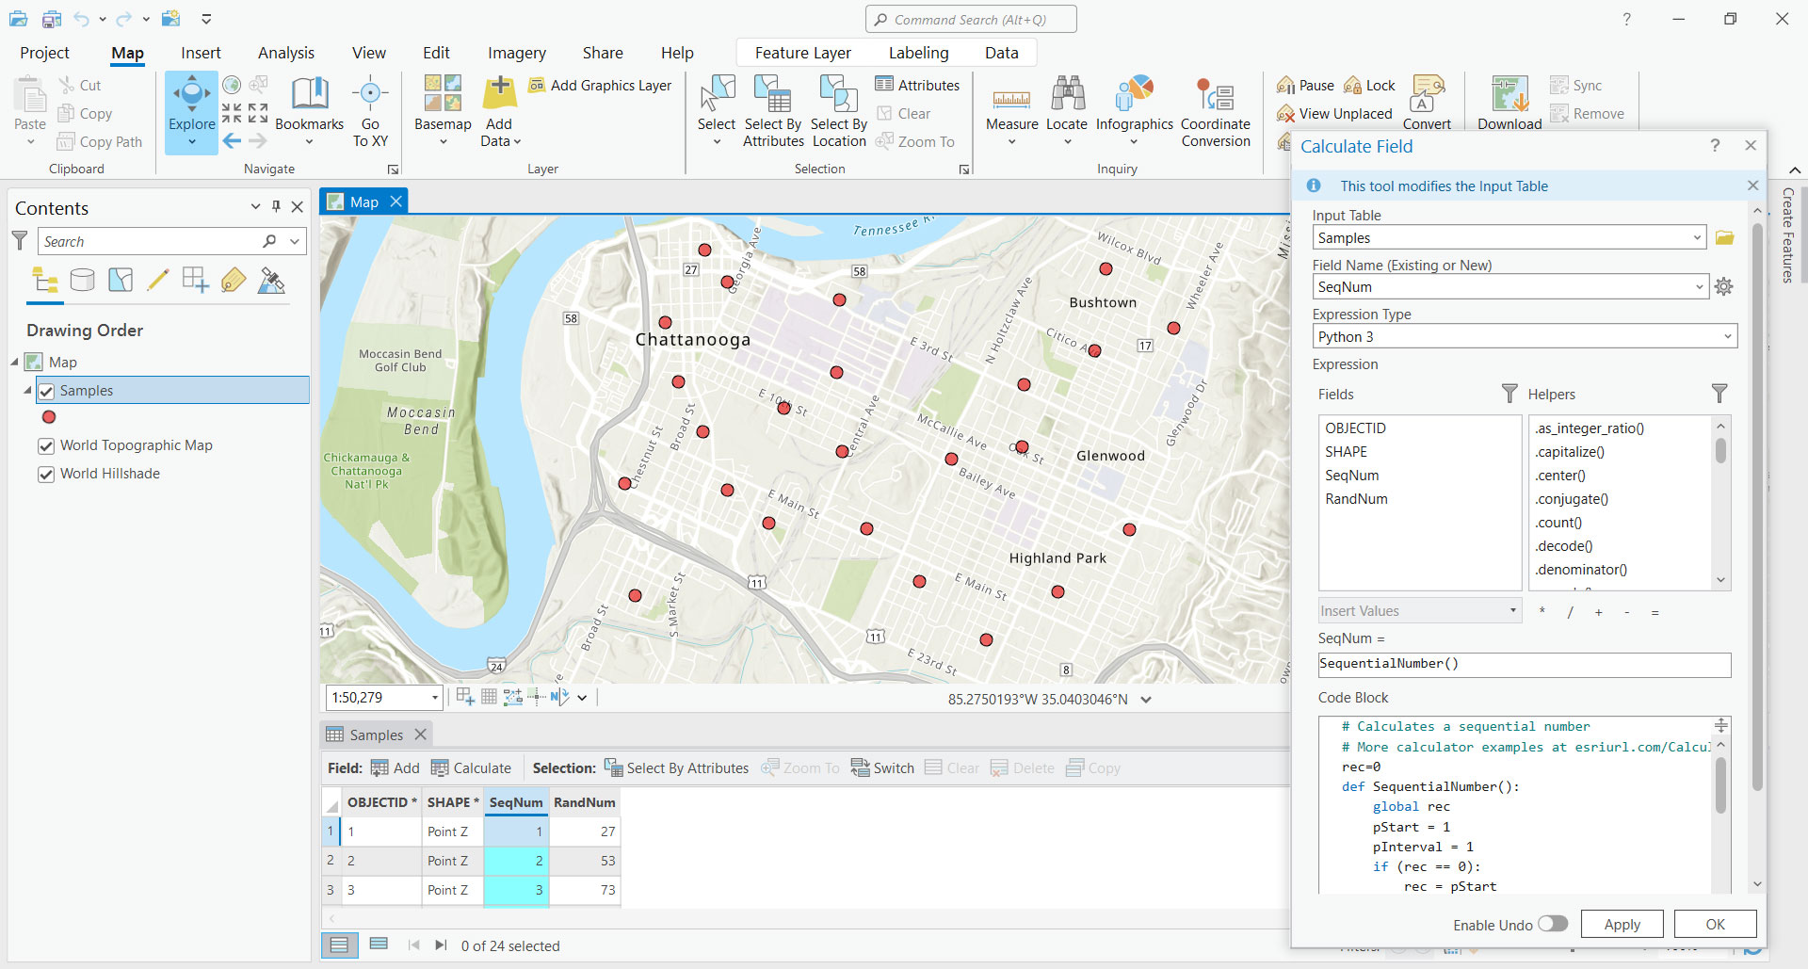Uncheck the Samples layer checkbox

[46, 391]
